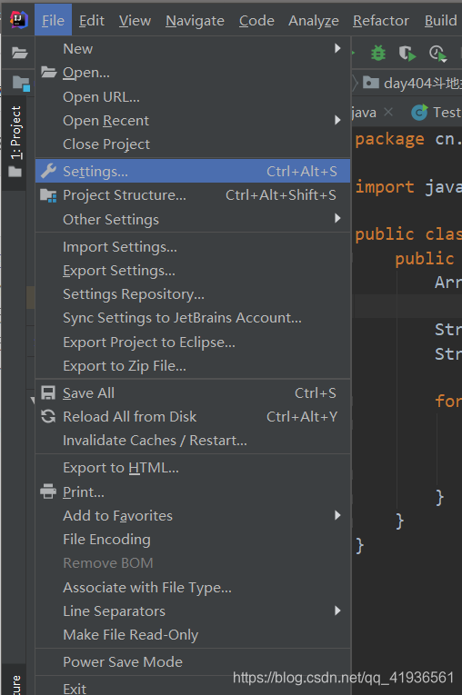Click the package keyword in the editor

coord(389,140)
